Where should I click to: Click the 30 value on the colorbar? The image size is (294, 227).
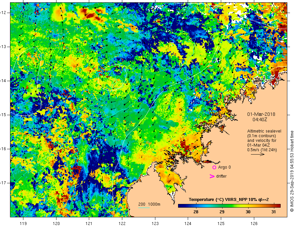[x=248, y=212]
